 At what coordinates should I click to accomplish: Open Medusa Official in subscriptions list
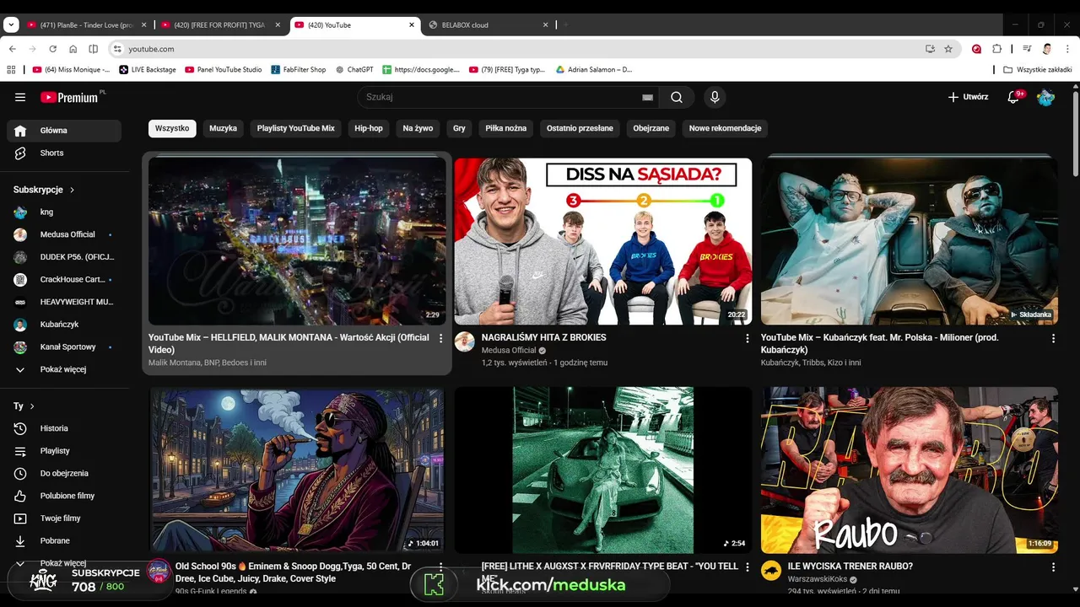click(64, 234)
